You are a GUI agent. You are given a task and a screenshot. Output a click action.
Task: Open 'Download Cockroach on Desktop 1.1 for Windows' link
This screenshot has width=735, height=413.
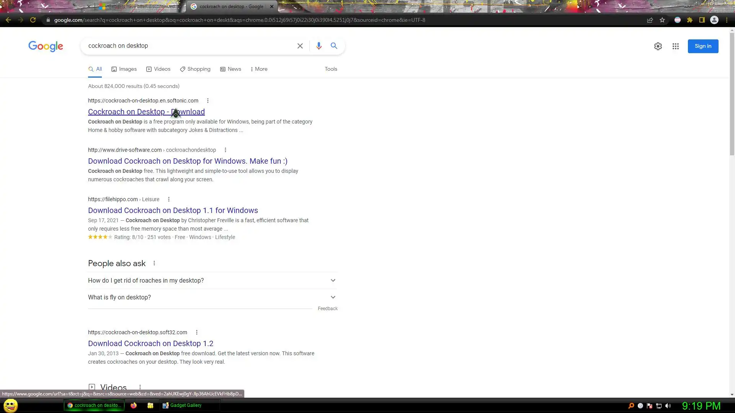173,210
